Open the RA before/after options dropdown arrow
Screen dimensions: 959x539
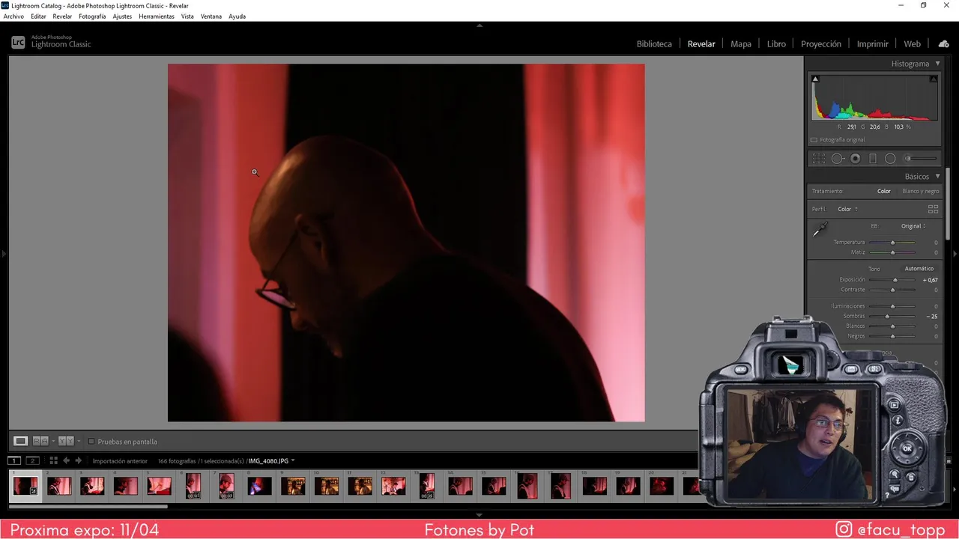(52, 442)
